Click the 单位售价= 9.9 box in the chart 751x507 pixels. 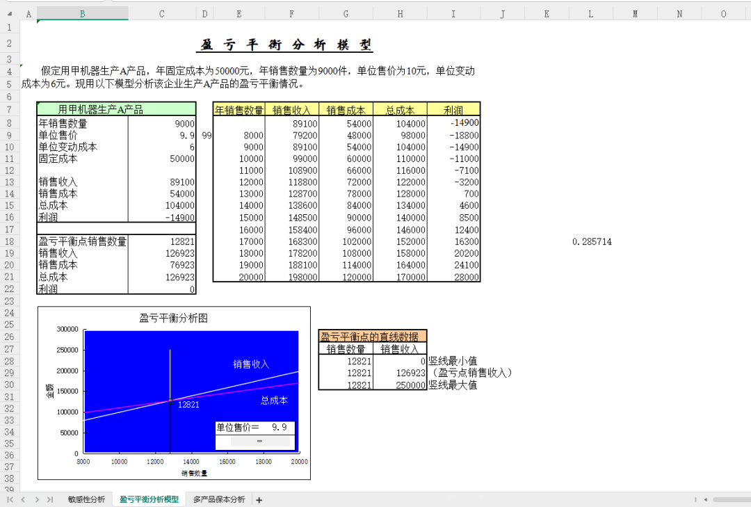pos(255,427)
